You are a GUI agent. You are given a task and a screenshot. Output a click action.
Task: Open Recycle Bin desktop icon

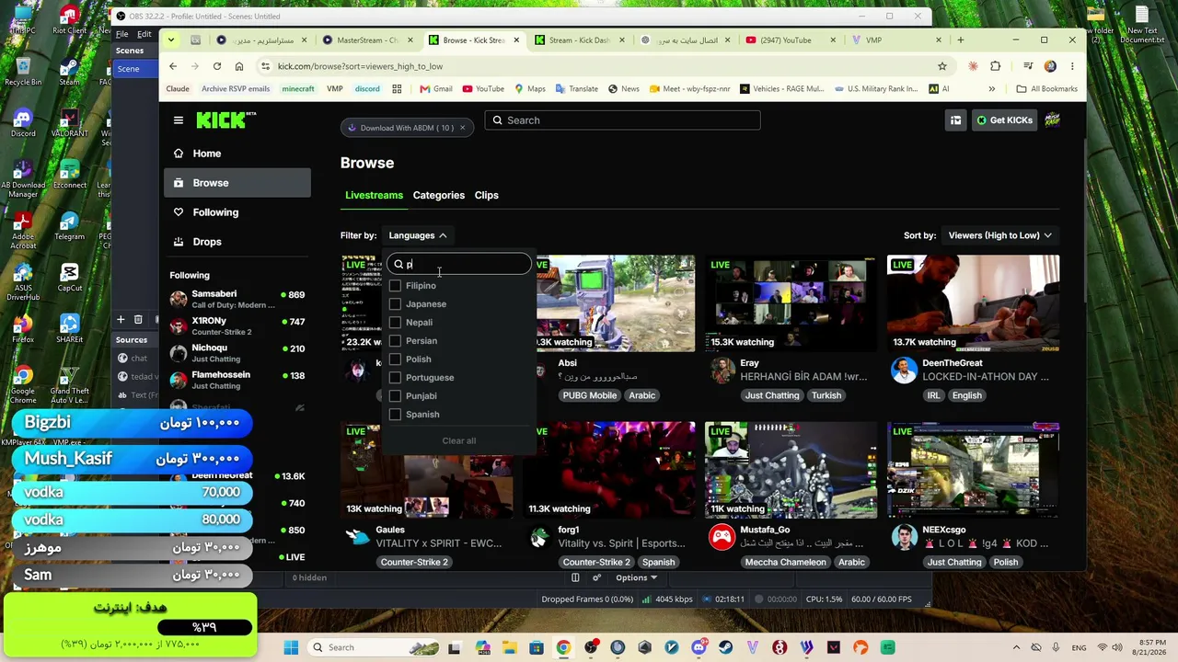tap(23, 71)
